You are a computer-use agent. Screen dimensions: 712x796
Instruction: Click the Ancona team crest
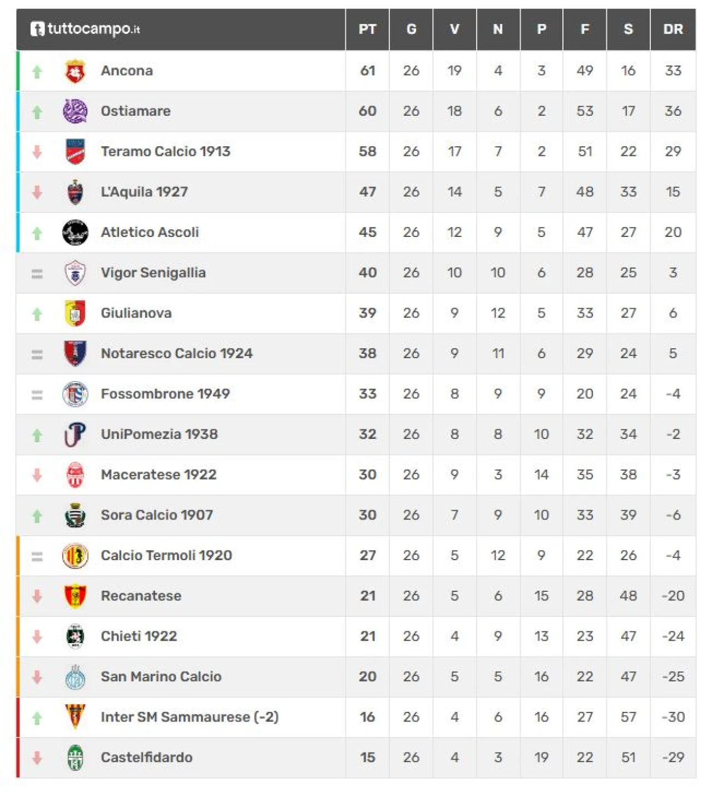pos(75,71)
